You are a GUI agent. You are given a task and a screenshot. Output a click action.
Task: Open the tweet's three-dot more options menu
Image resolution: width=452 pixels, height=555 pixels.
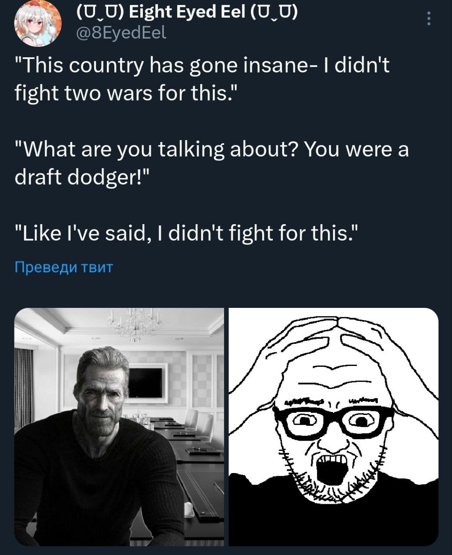429,19
